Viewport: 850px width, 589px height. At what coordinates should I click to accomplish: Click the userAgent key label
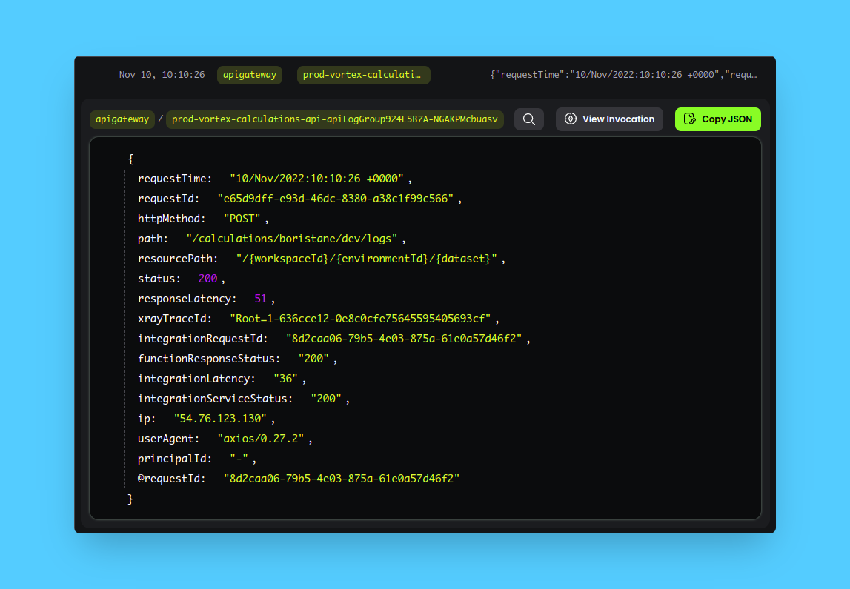coord(168,439)
